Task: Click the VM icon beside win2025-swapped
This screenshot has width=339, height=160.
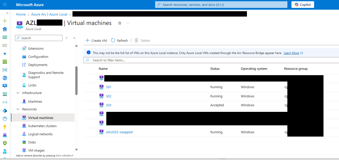Action: [101, 132]
